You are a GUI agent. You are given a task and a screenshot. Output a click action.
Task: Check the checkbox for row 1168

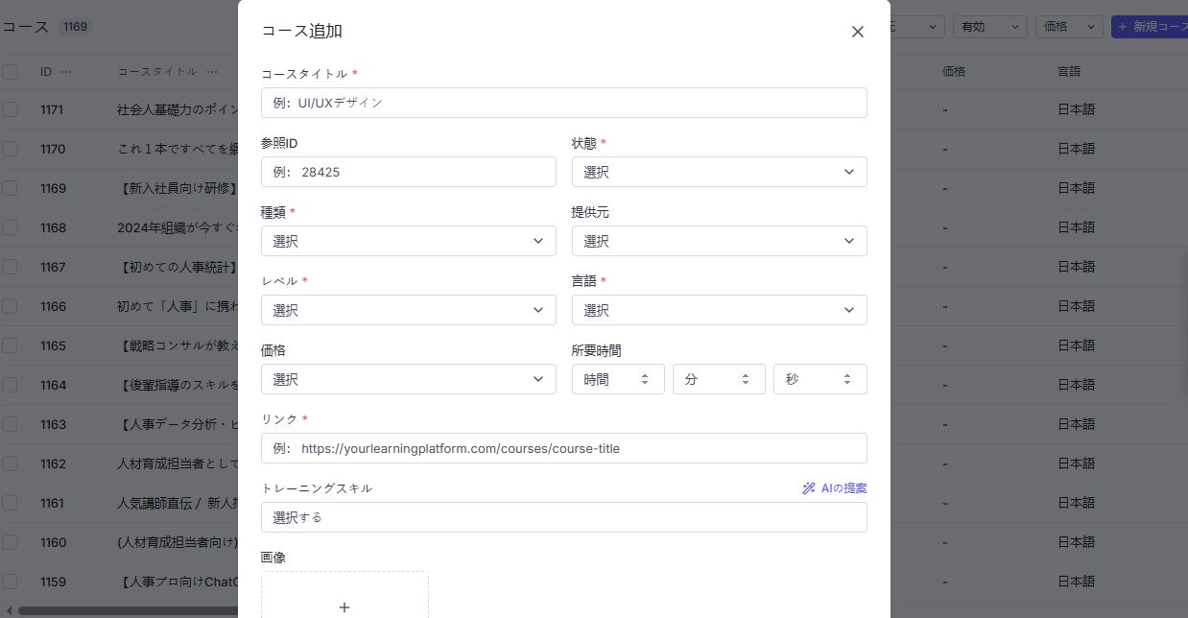(x=10, y=227)
